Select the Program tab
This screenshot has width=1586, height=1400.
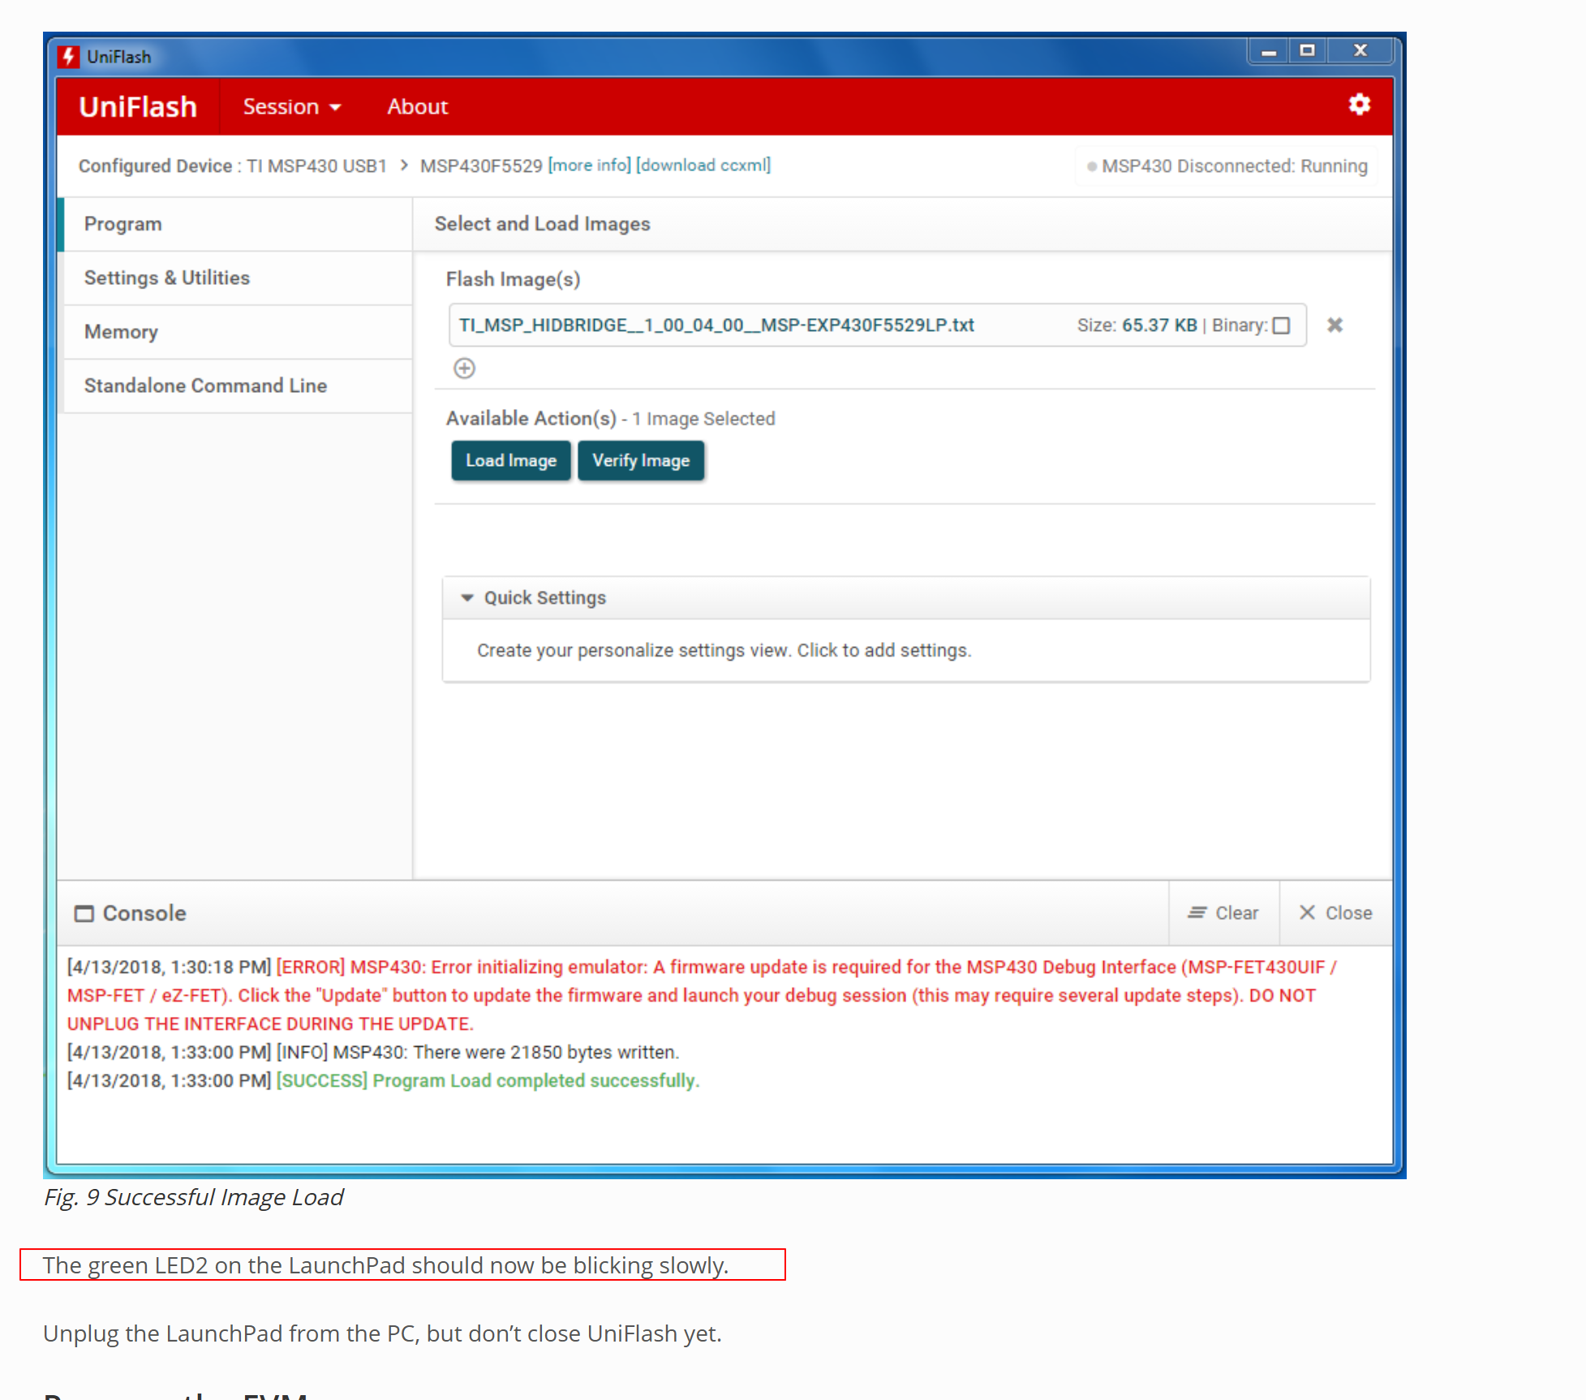coord(238,224)
